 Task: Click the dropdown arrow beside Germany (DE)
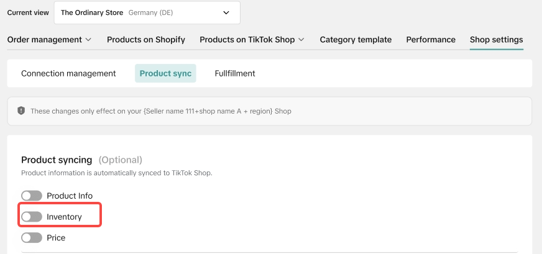[x=226, y=13]
